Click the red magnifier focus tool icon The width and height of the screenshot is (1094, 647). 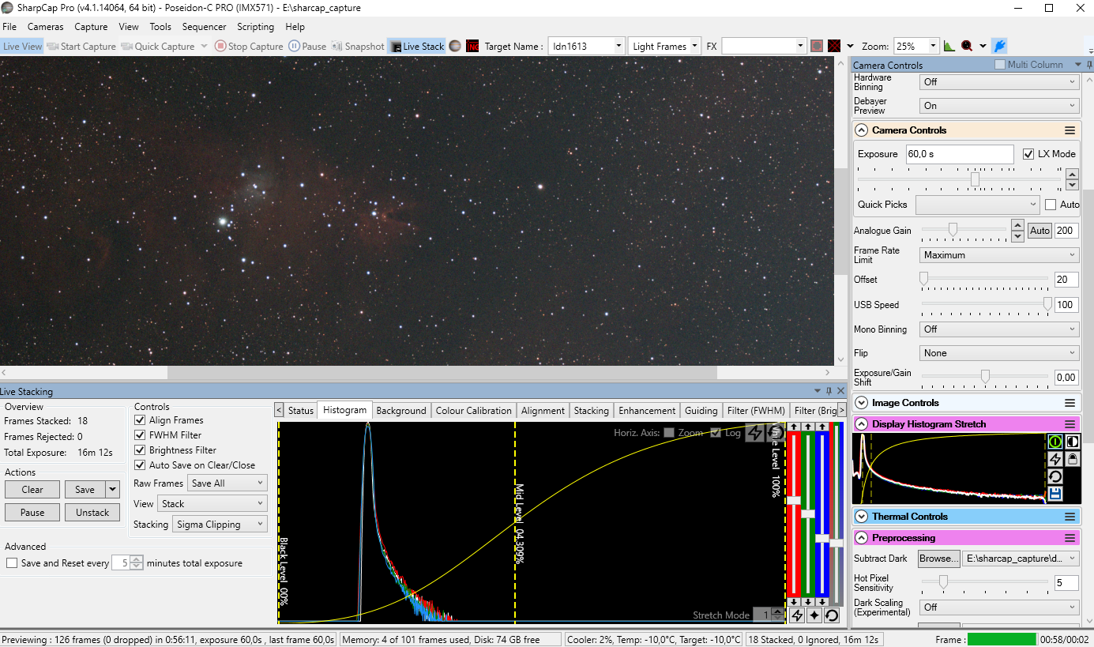[x=967, y=47]
